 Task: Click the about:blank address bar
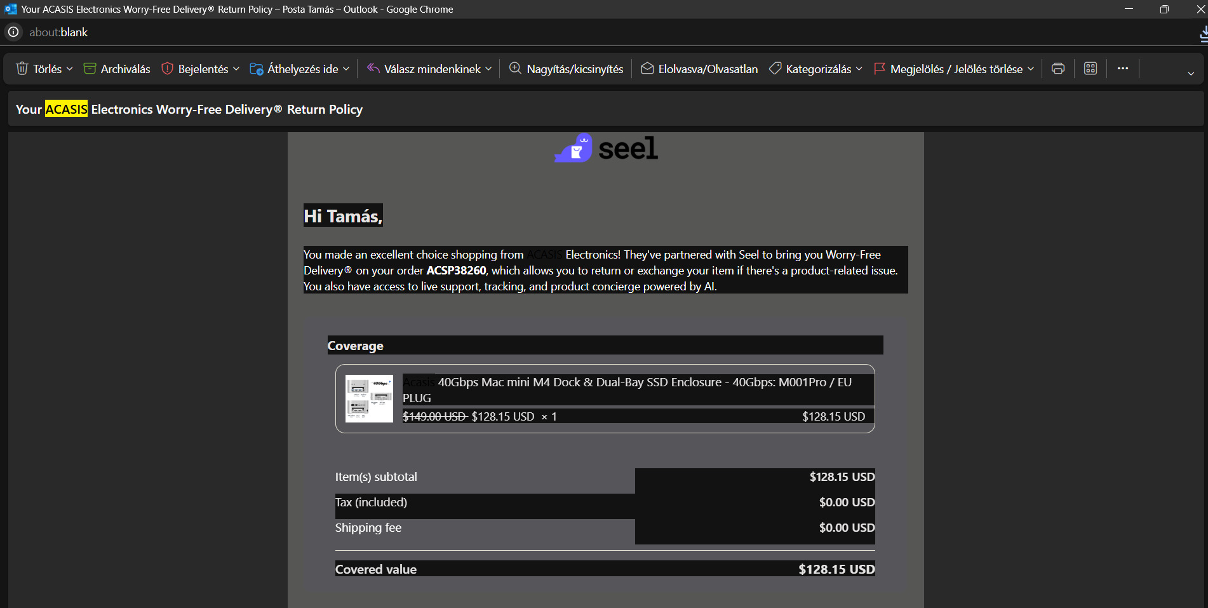click(x=58, y=32)
